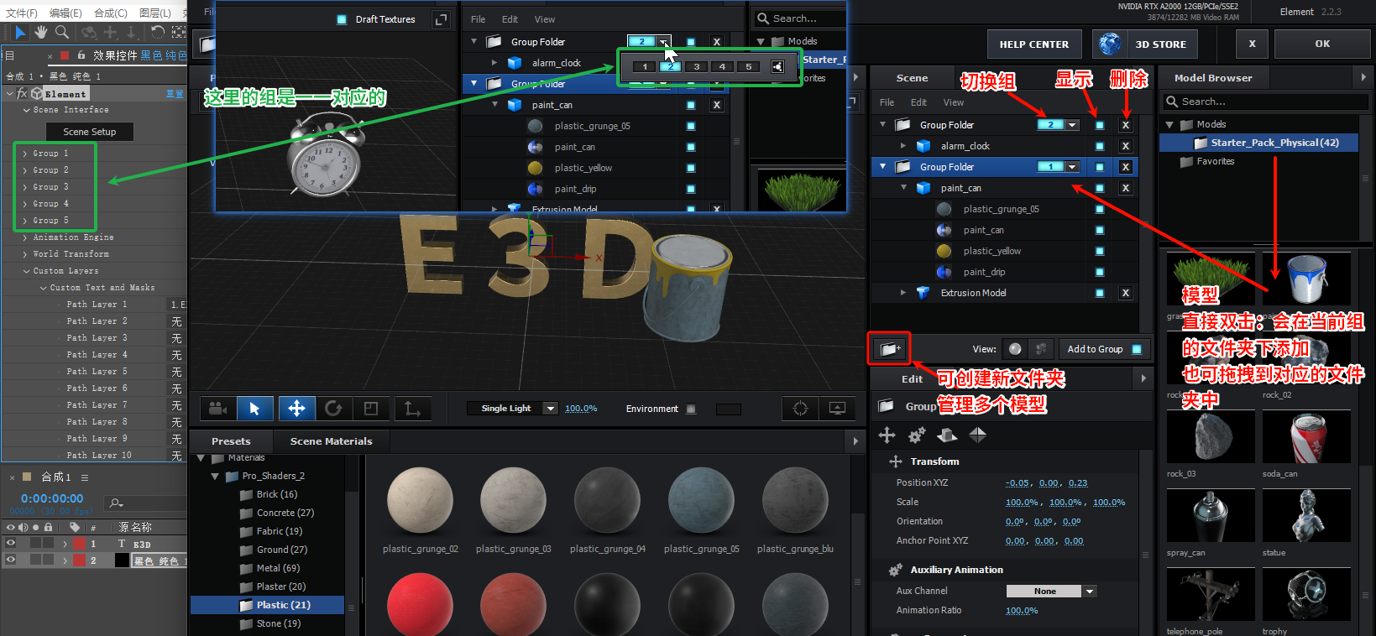The image size is (1376, 636).
Task: Expand Group 3 in effect controls
Action: pos(25,187)
